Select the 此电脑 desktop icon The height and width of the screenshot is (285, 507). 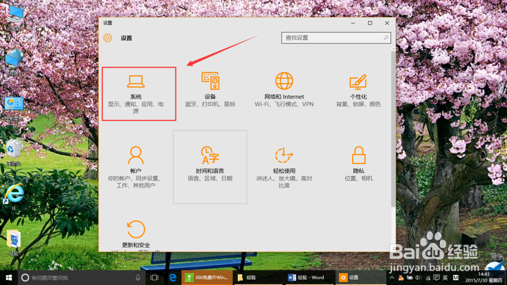tap(14, 18)
